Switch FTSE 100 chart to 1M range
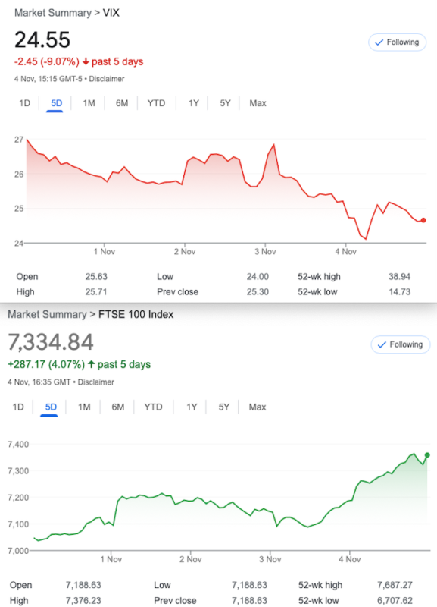Screen dimensions: 437x607 (84, 407)
